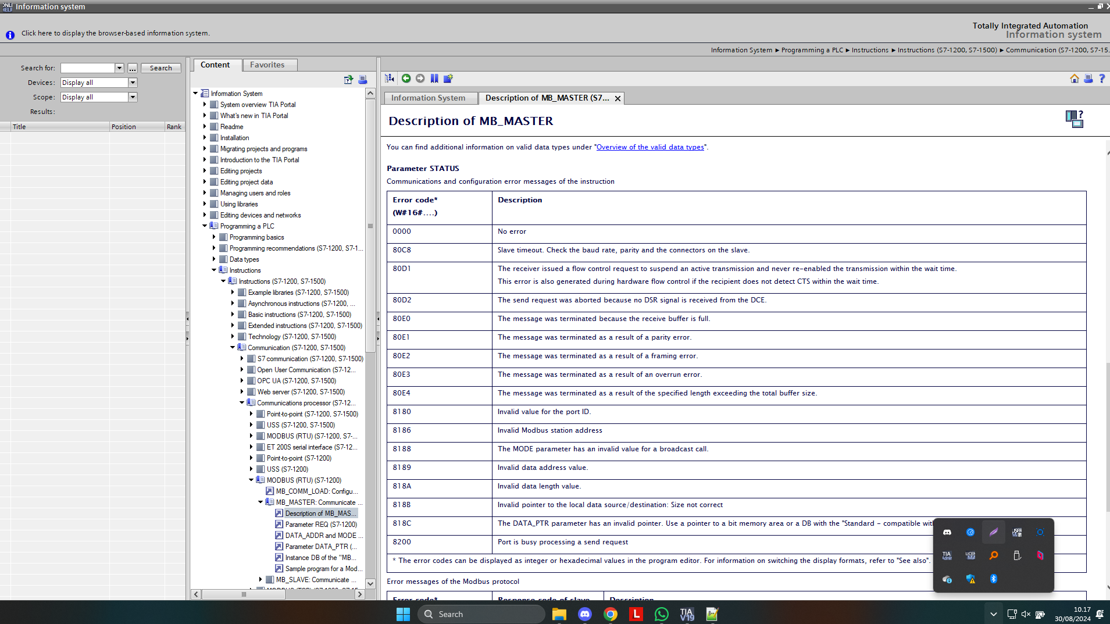Expand the MB_SLAVE: Communicate node
The image size is (1110, 624).
click(x=260, y=579)
